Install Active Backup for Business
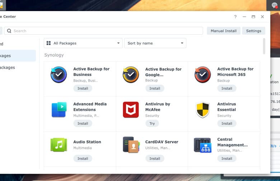The width and height of the screenshot is (280, 181). click(x=83, y=88)
